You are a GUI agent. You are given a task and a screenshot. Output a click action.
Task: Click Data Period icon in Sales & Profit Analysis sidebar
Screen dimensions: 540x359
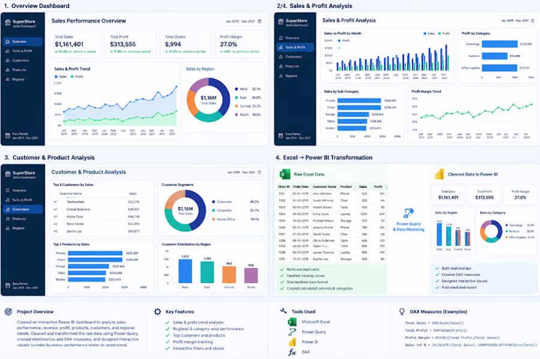coord(281,135)
